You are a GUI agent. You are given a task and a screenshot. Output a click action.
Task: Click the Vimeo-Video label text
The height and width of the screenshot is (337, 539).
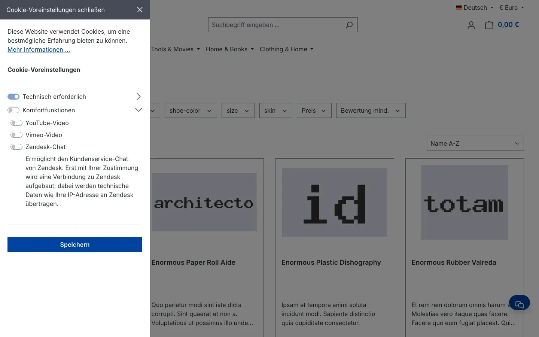pos(44,135)
